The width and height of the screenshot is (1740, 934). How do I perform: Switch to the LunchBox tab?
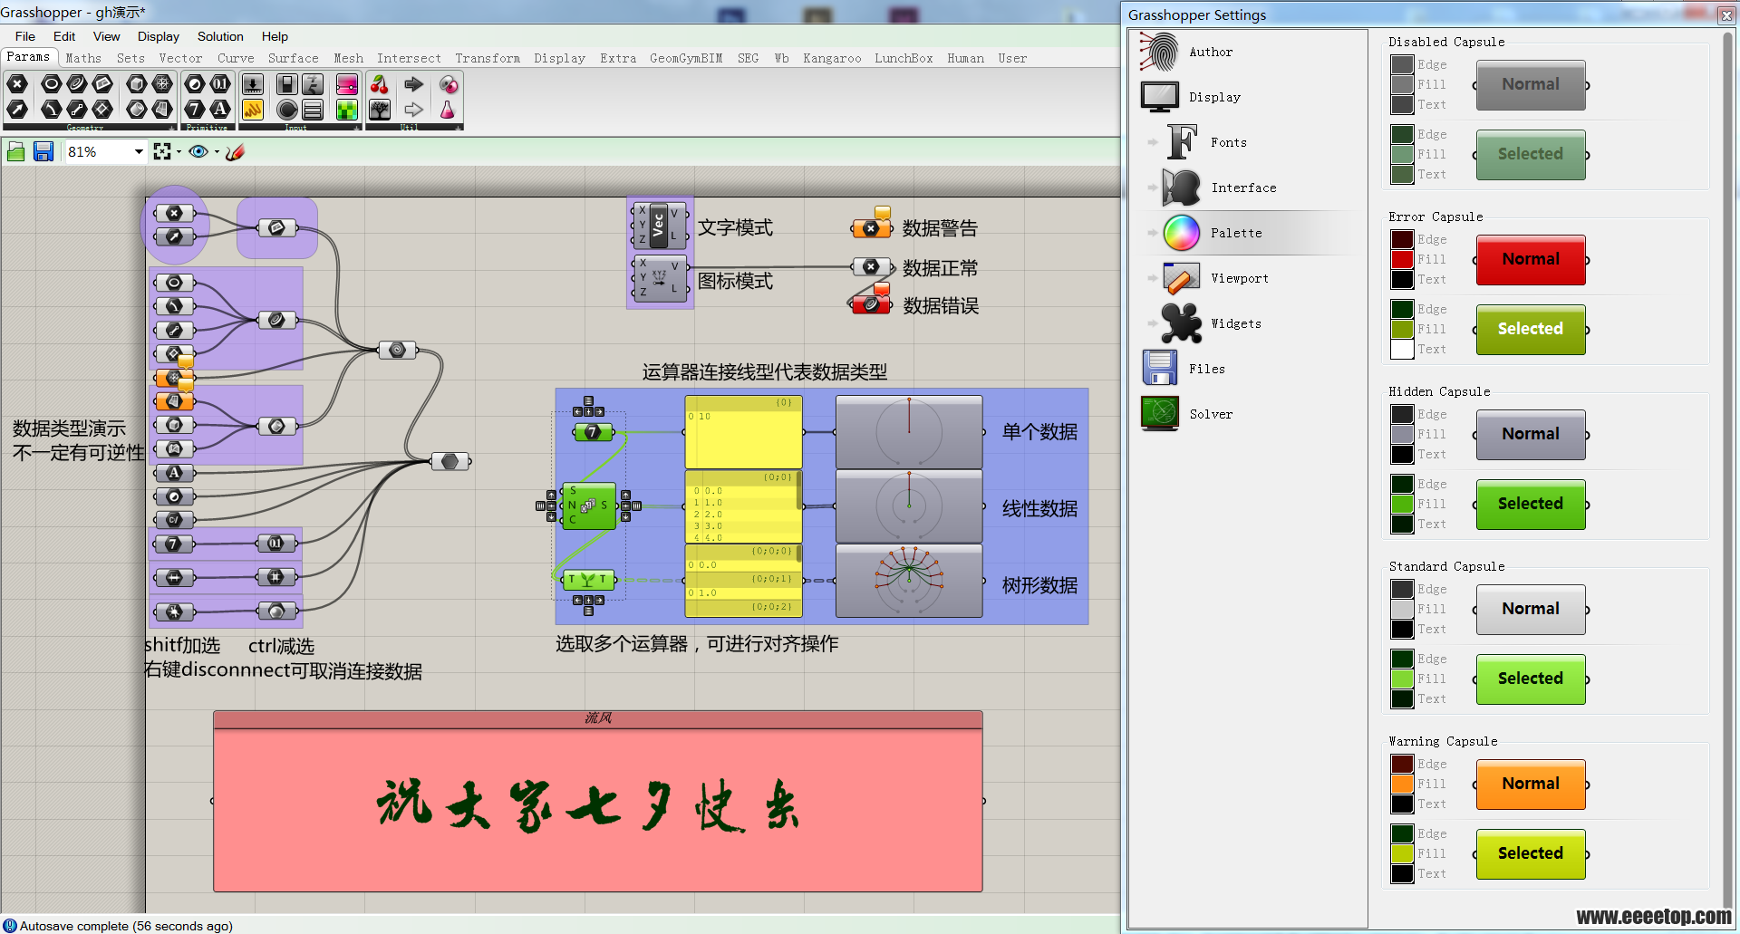(x=904, y=58)
